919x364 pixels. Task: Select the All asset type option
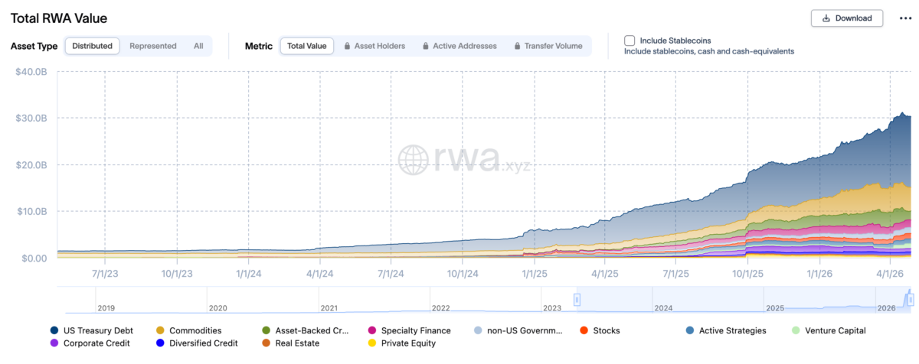coord(198,46)
